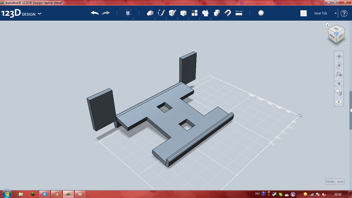Click the muted volume tray icon

pos(324,194)
